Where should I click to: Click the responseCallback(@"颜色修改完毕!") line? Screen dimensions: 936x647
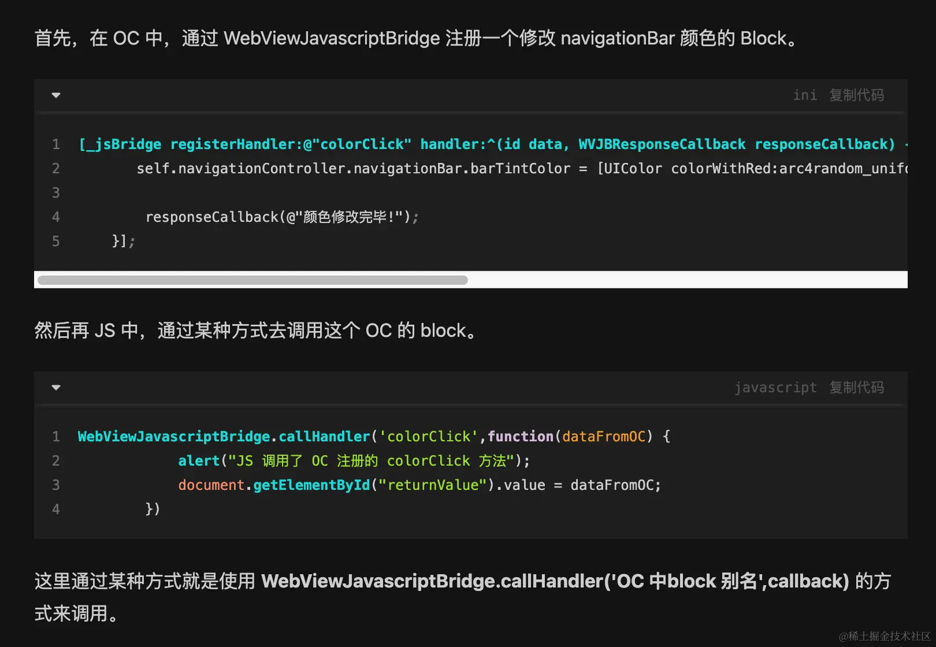(282, 217)
